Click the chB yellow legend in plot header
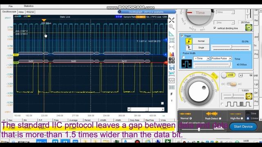Image resolution: width=262 pixels, height=147 pixels. click(27, 16)
